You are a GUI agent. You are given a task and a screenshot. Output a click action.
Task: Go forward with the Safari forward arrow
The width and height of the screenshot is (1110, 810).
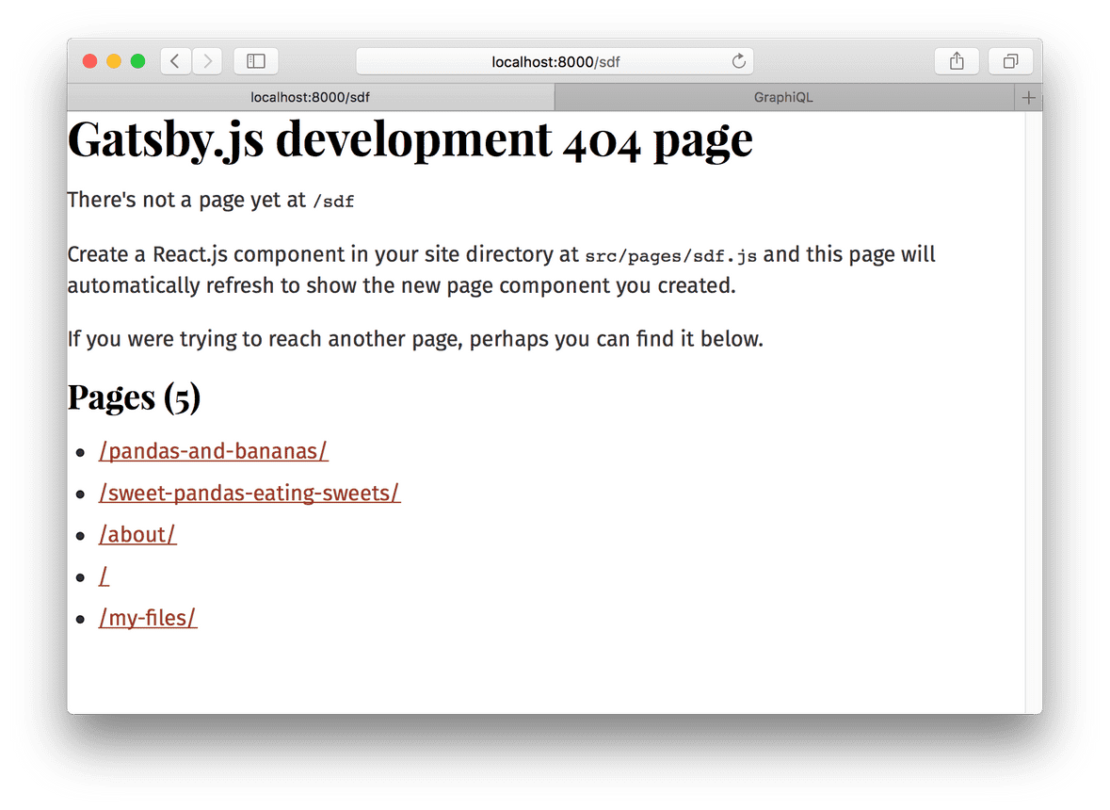coord(207,61)
